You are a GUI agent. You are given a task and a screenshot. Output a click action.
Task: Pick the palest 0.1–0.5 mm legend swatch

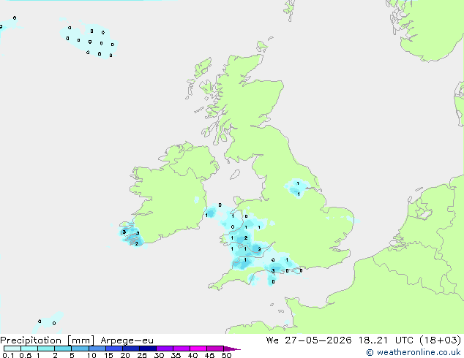tap(12, 349)
